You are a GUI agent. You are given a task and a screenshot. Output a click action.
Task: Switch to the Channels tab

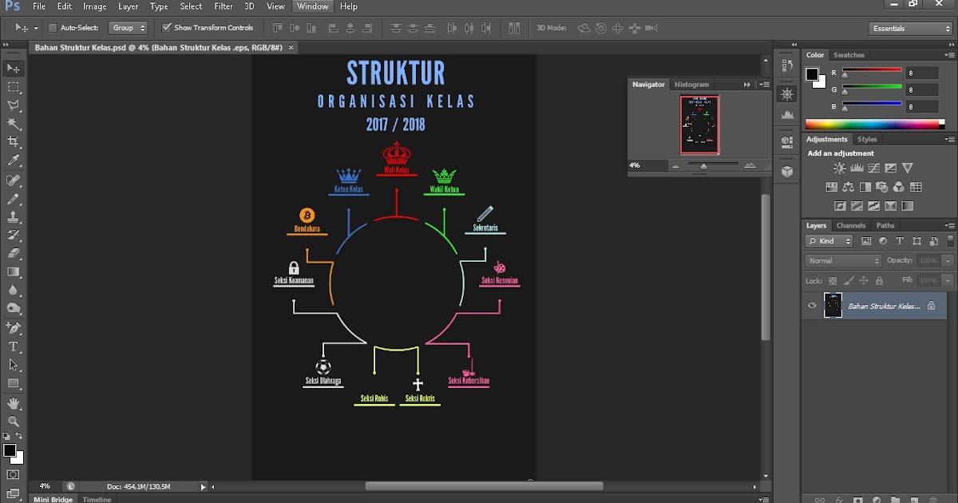click(851, 225)
